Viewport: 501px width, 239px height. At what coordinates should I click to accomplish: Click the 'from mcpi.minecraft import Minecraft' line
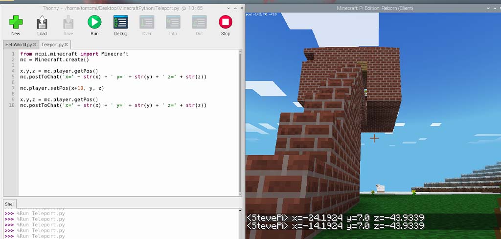[74, 54]
